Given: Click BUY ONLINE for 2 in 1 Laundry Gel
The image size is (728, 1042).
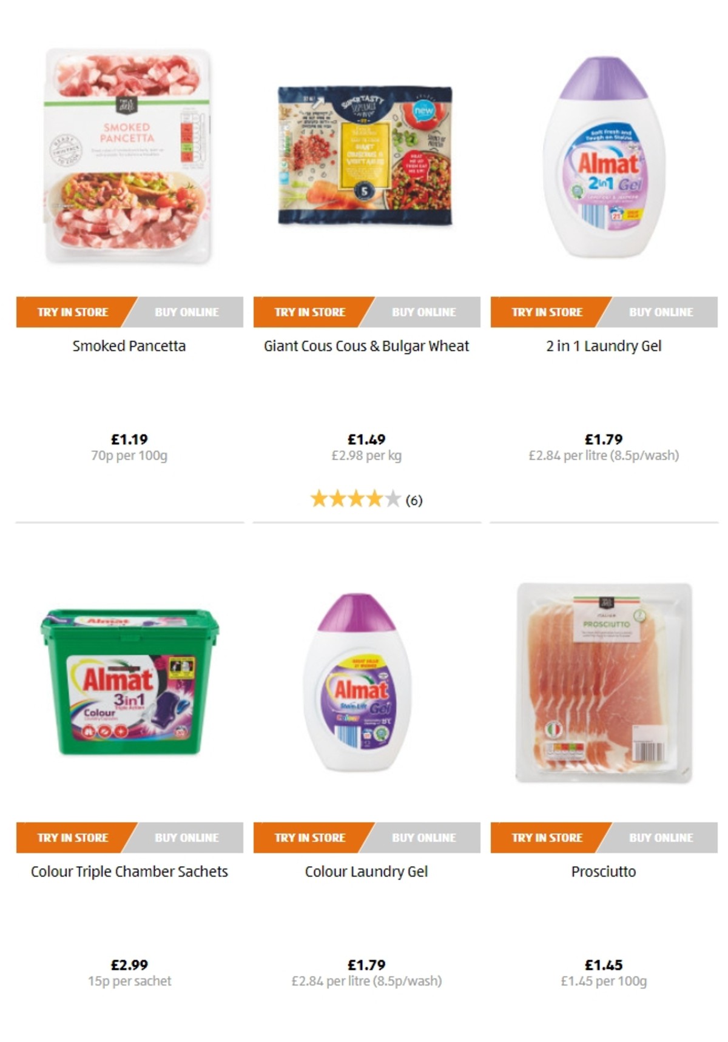Looking at the screenshot, I should tap(660, 312).
